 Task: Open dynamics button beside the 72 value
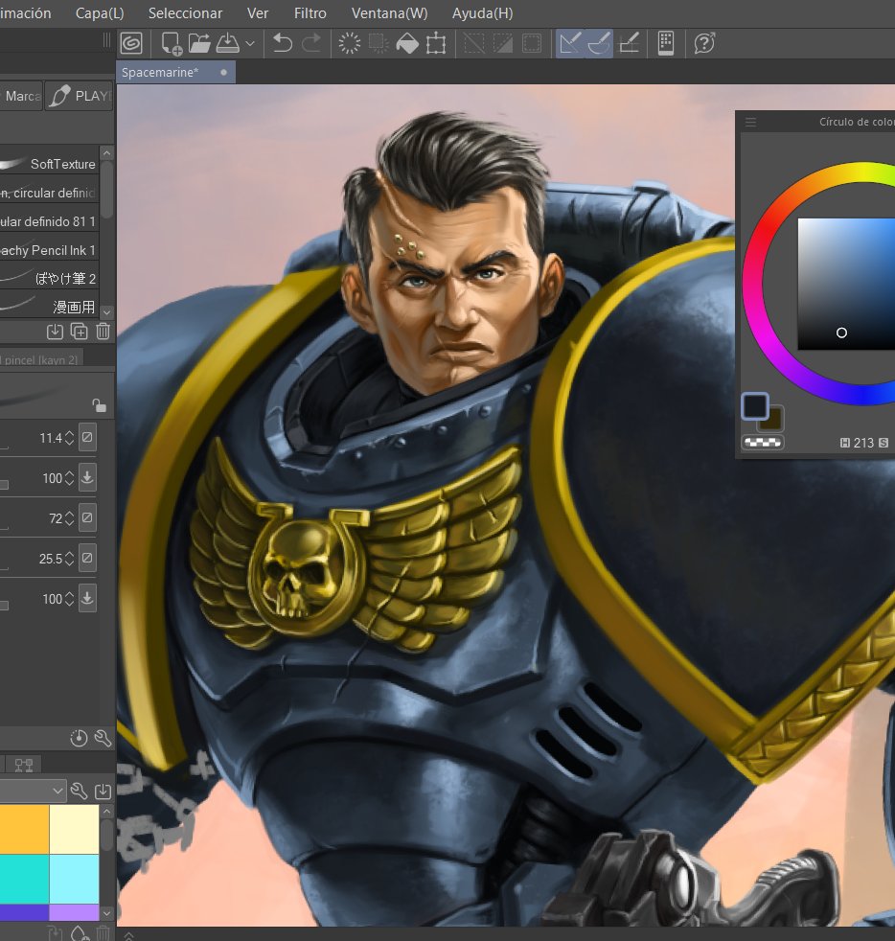click(x=87, y=517)
